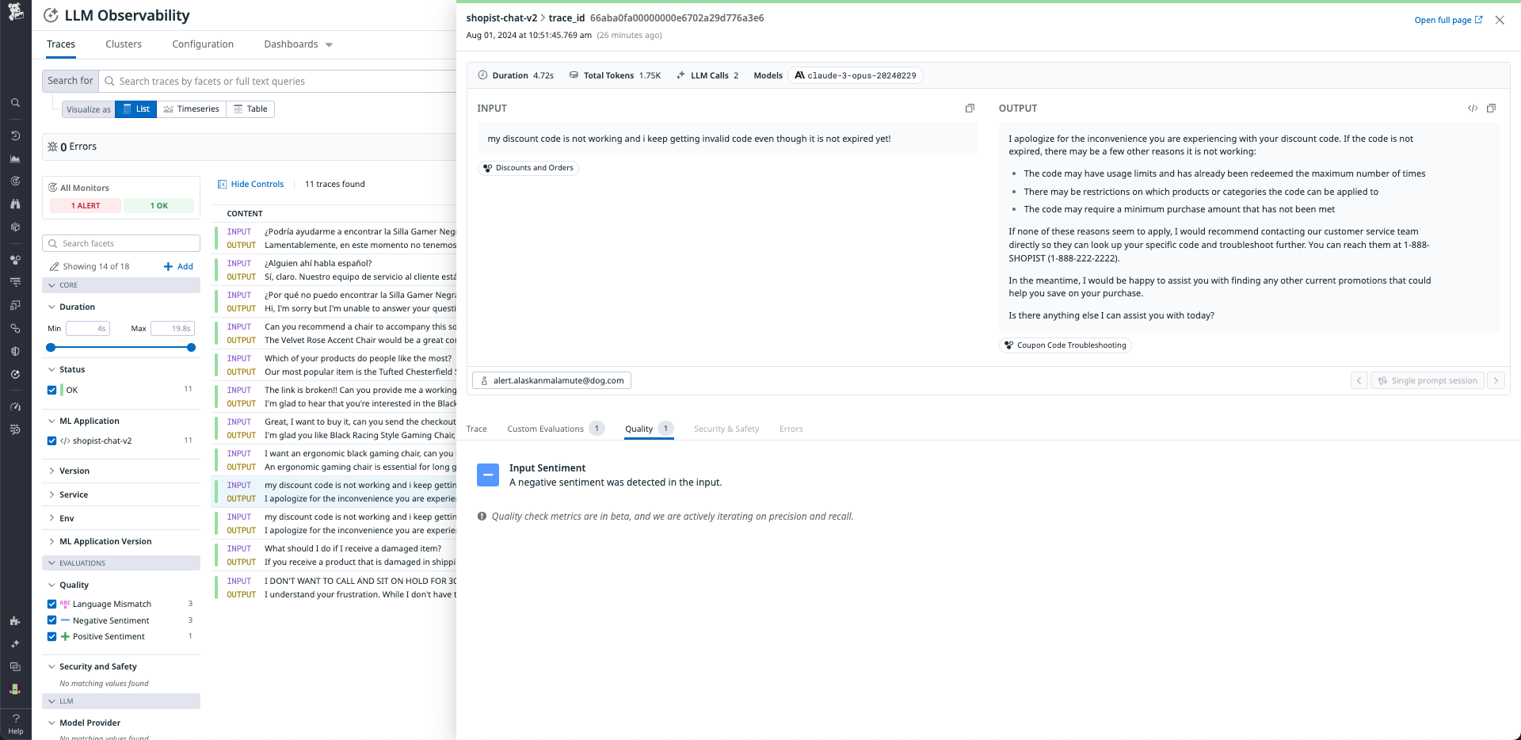
Task: Uncheck the OK status filter
Action: pyautogui.click(x=51, y=390)
